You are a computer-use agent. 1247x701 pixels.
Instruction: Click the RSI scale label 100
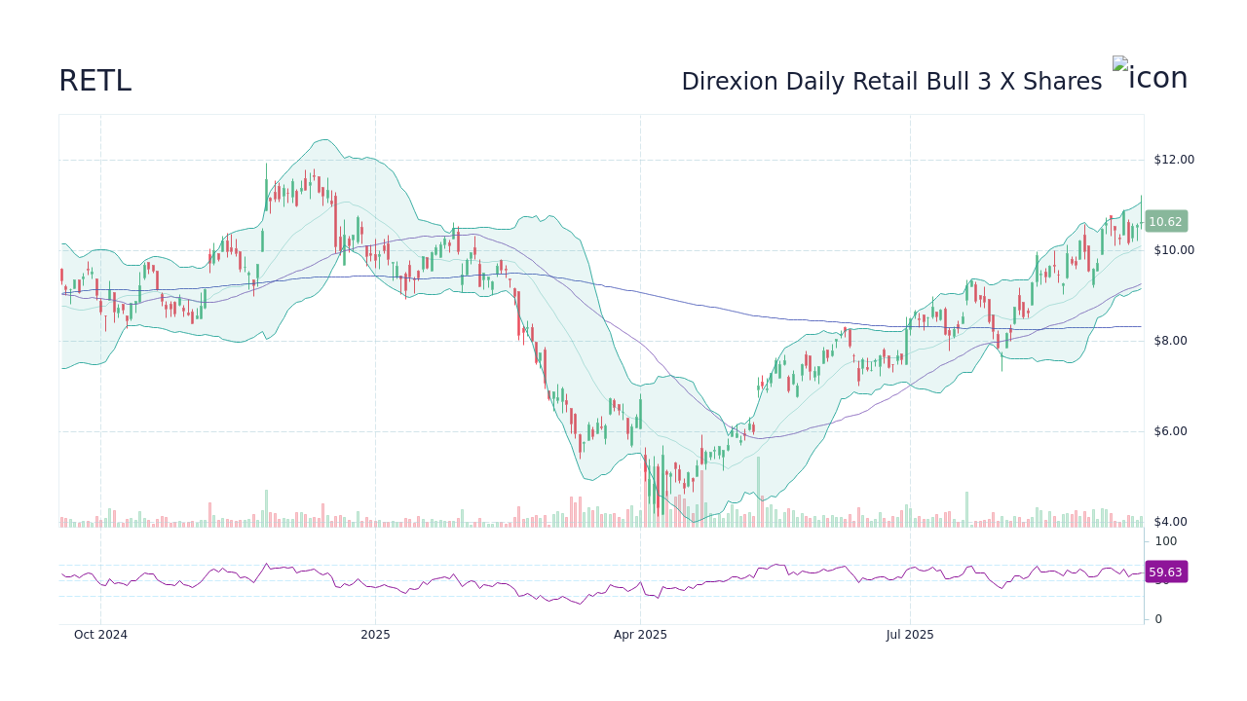(x=1166, y=541)
